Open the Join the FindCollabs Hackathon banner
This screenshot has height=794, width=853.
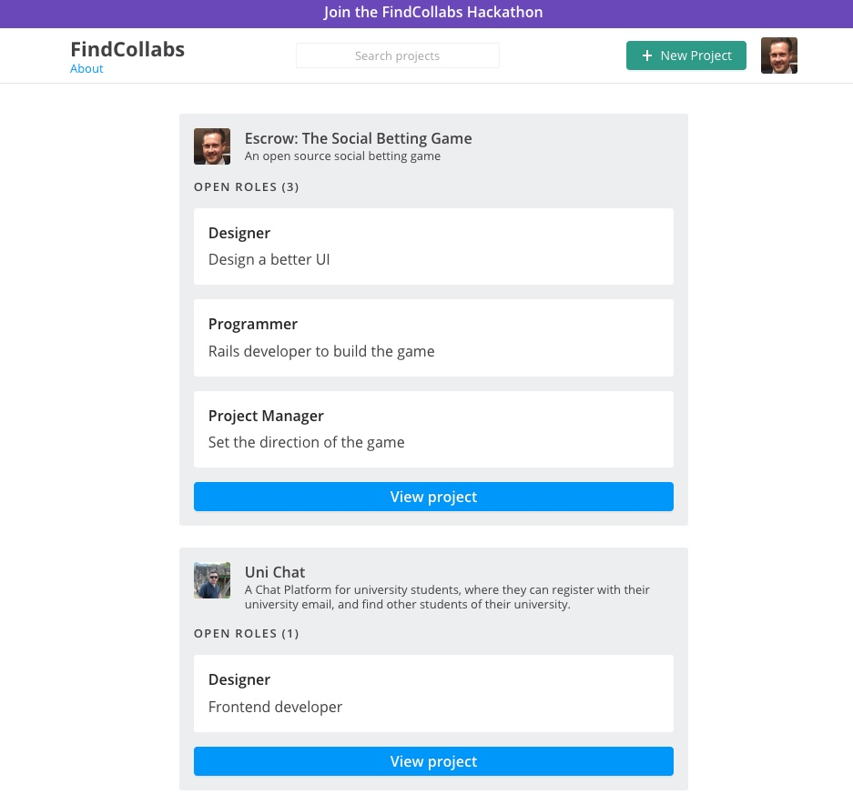(433, 13)
